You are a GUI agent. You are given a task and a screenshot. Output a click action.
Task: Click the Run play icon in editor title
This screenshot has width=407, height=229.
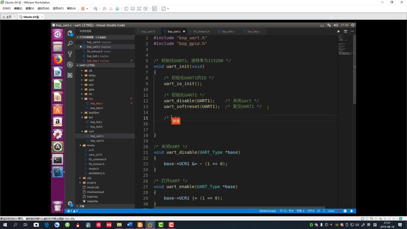tap(338, 31)
